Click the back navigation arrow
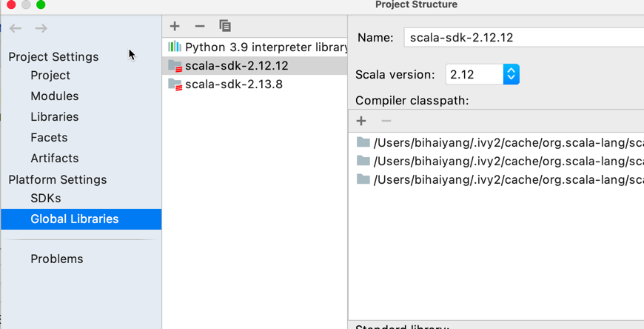 16,28
